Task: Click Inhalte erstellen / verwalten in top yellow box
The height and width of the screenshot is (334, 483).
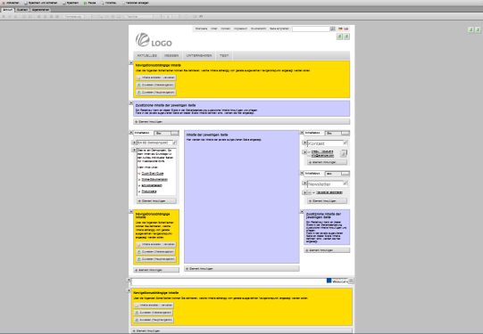Action: coord(156,77)
